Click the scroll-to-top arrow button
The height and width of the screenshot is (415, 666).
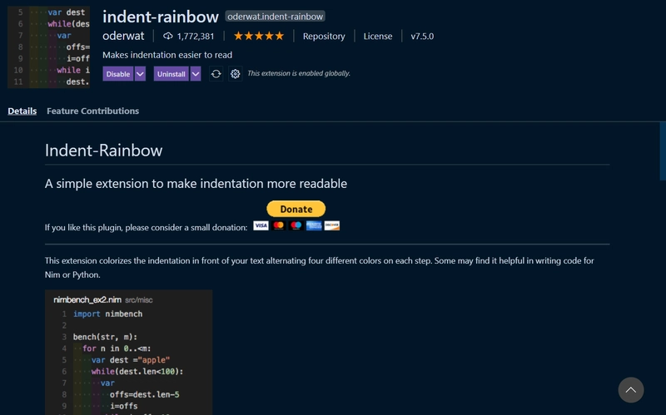tap(631, 390)
